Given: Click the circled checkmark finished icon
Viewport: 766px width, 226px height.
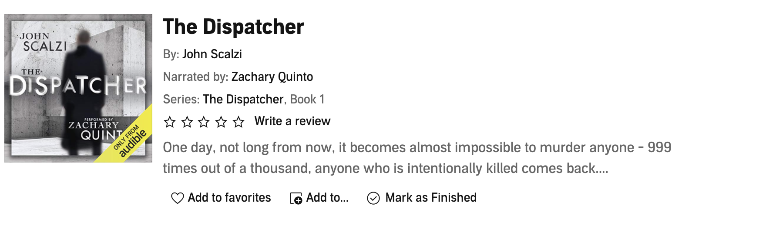Looking at the screenshot, I should click(373, 198).
